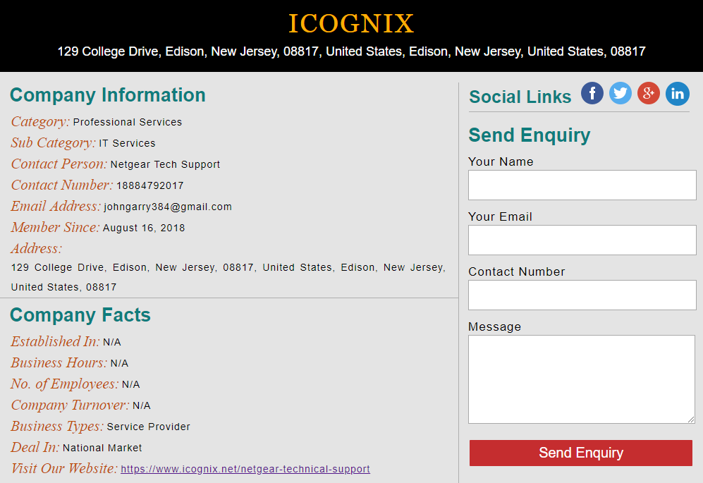Select the email johngarry384@gmail.com text
The width and height of the screenshot is (703, 483).
(168, 207)
